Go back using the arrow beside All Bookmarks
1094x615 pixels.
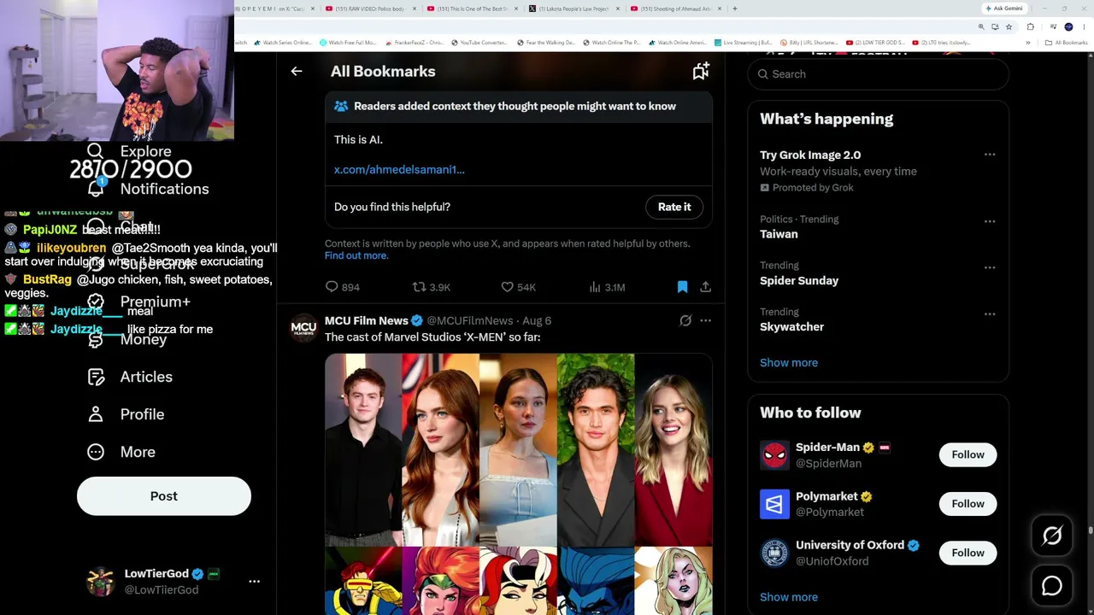click(297, 72)
